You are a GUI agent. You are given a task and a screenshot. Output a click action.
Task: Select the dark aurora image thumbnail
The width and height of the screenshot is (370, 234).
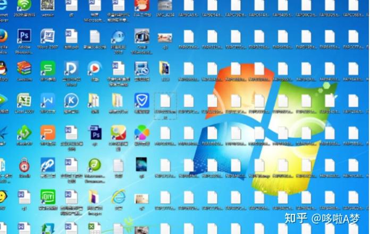[141, 164]
